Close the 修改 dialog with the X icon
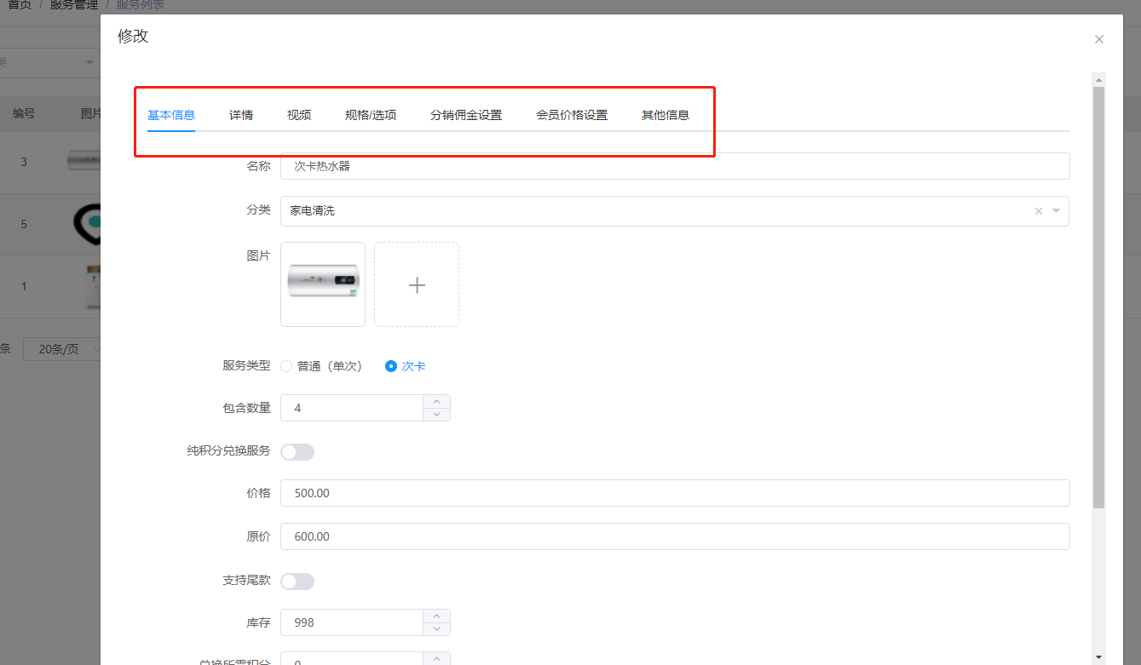The image size is (1141, 665). 1099,39
